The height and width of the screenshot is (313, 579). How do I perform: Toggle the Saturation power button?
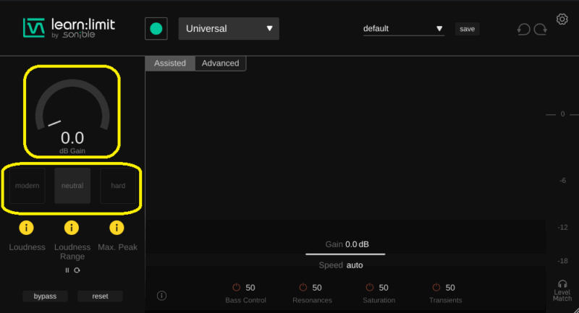click(x=369, y=288)
